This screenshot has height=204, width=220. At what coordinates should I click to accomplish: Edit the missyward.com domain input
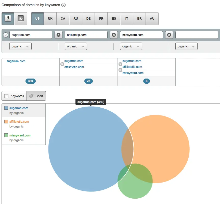(141, 35)
